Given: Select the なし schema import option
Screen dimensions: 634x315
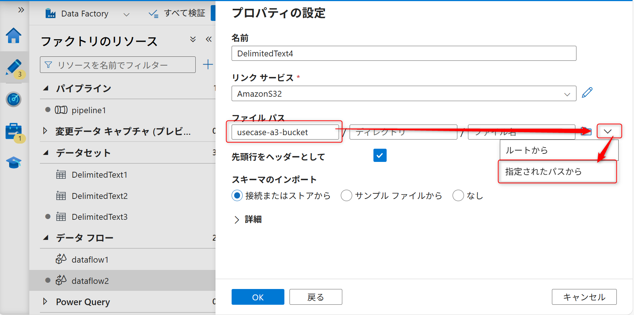Looking at the screenshot, I should coord(458,196).
